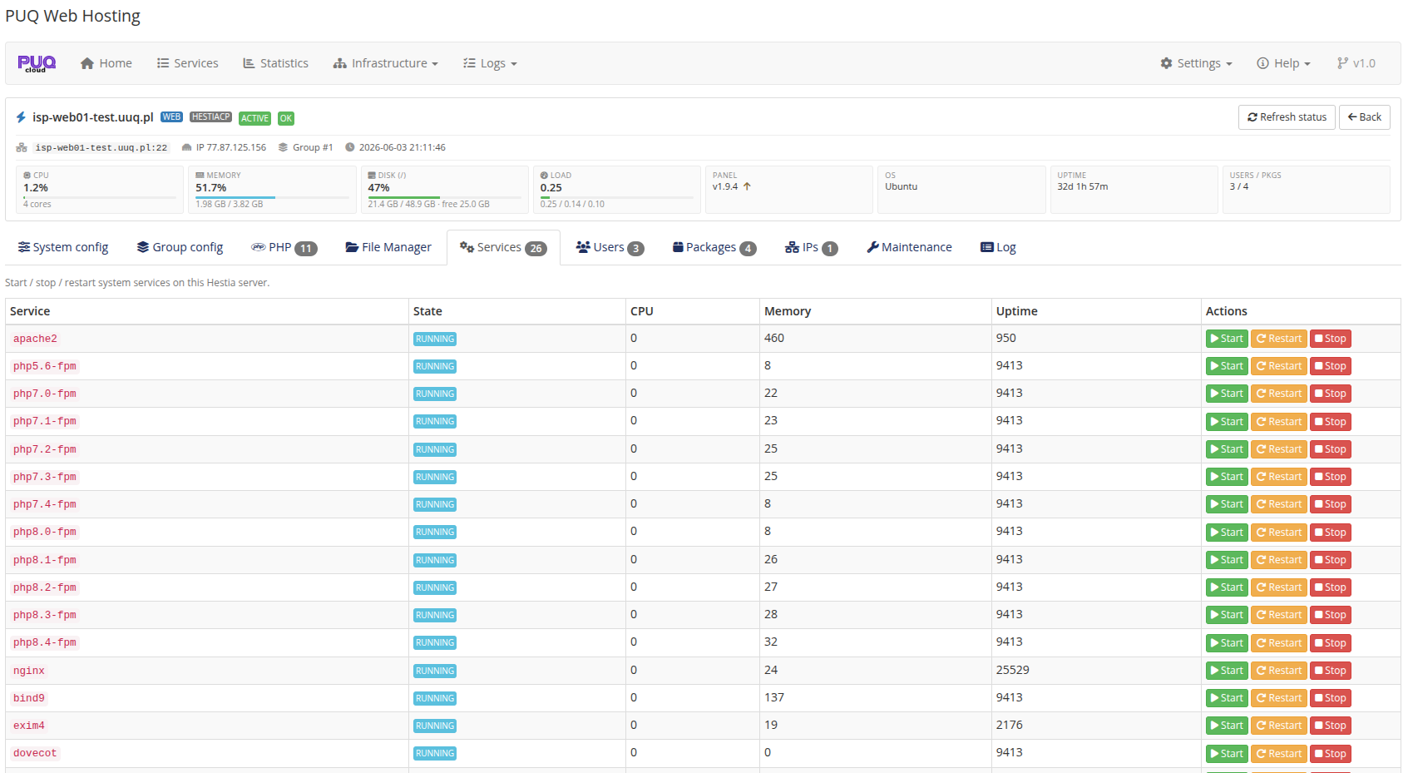
Task: Click the Group #1 label
Action: (313, 147)
